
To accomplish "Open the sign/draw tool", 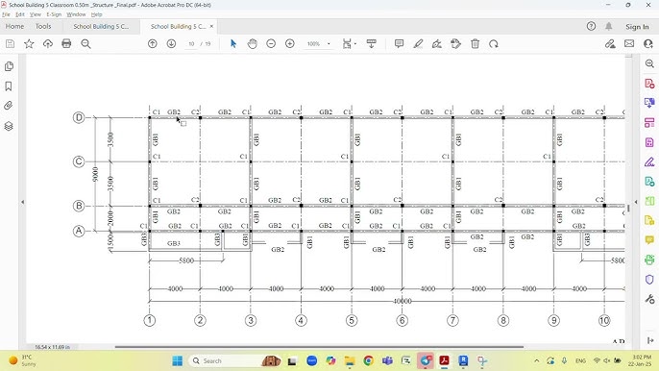I will (x=437, y=44).
